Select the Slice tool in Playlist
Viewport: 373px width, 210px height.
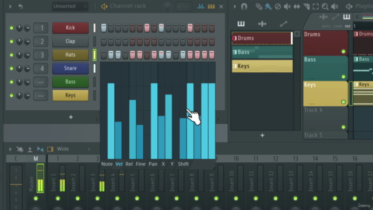click(307, 6)
